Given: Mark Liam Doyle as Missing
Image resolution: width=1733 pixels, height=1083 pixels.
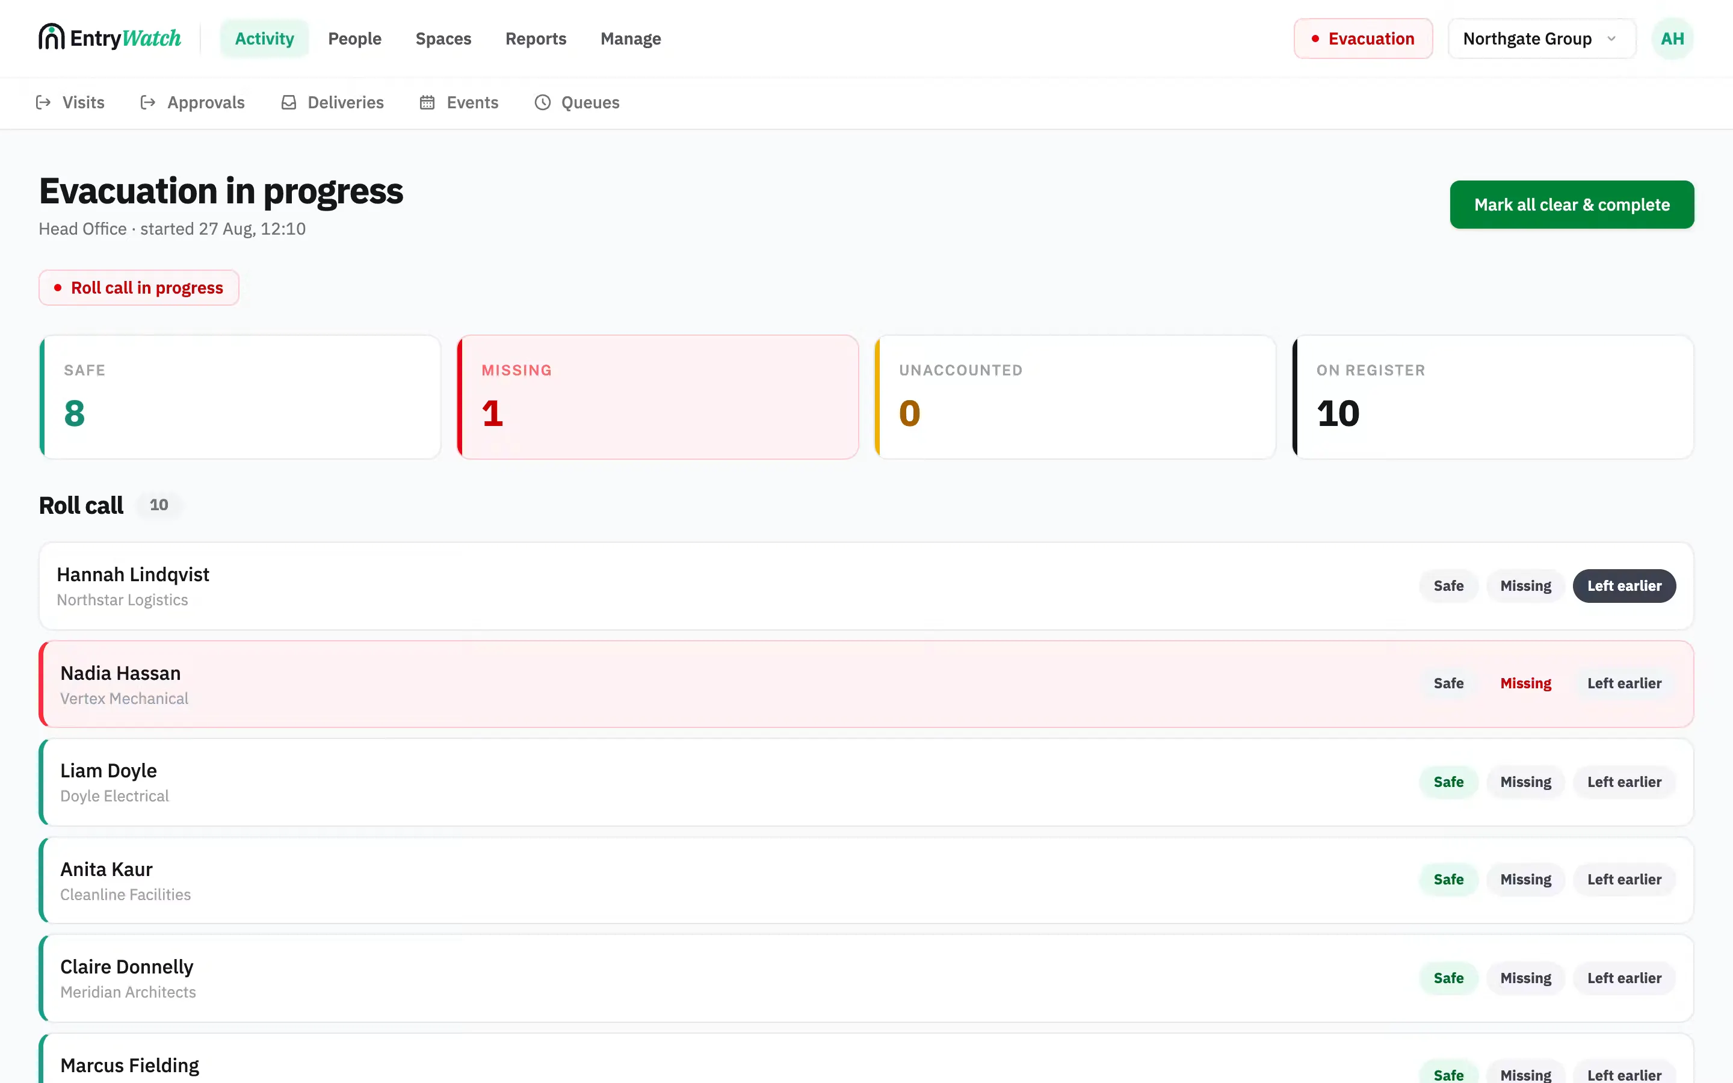Looking at the screenshot, I should (1525, 782).
